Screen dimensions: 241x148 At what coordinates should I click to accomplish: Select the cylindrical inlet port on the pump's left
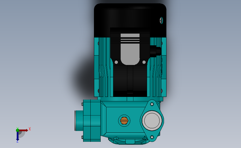pos(79,121)
